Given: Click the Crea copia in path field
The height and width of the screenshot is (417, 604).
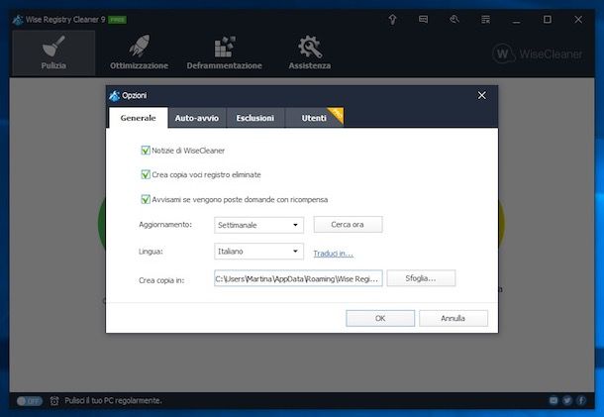Looking at the screenshot, I should (298, 278).
